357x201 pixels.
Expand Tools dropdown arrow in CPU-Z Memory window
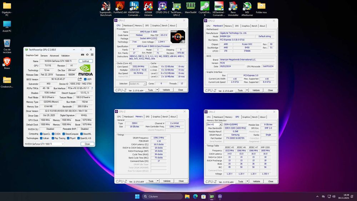coord(157,181)
